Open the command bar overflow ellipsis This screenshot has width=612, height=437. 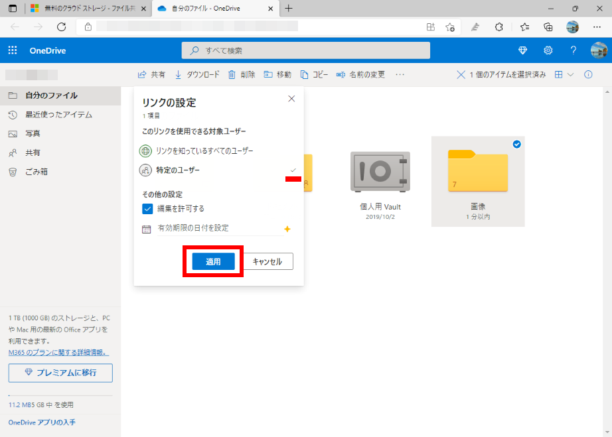(400, 74)
